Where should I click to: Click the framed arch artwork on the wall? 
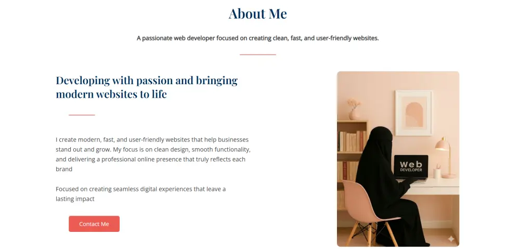click(414, 113)
